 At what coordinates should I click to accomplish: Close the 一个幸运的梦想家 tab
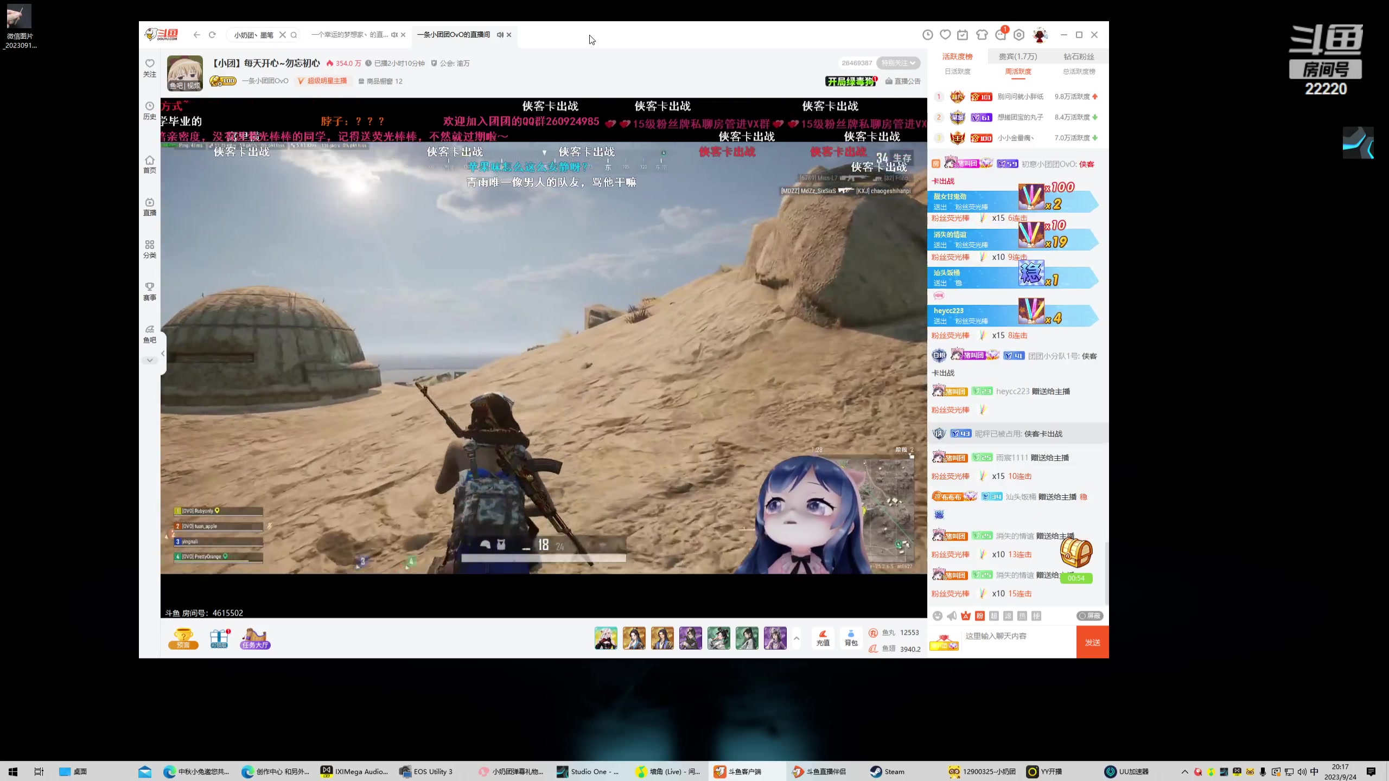(403, 35)
